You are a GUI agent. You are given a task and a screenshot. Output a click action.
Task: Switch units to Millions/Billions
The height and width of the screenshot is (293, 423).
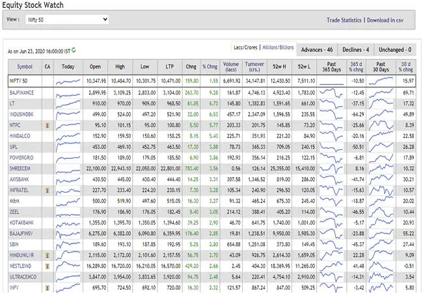(278, 48)
